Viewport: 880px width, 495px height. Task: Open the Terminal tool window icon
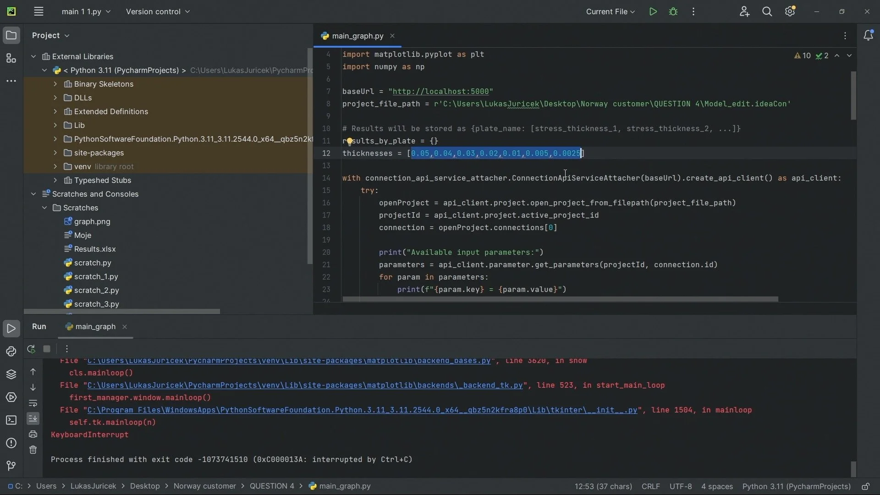pos(11,420)
